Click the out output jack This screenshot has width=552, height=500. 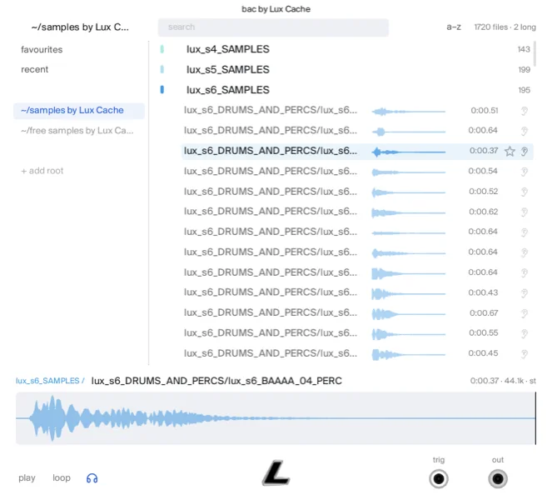tap(498, 479)
